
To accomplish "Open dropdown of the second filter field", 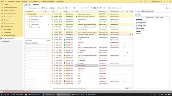I will [x=47, y=49].
